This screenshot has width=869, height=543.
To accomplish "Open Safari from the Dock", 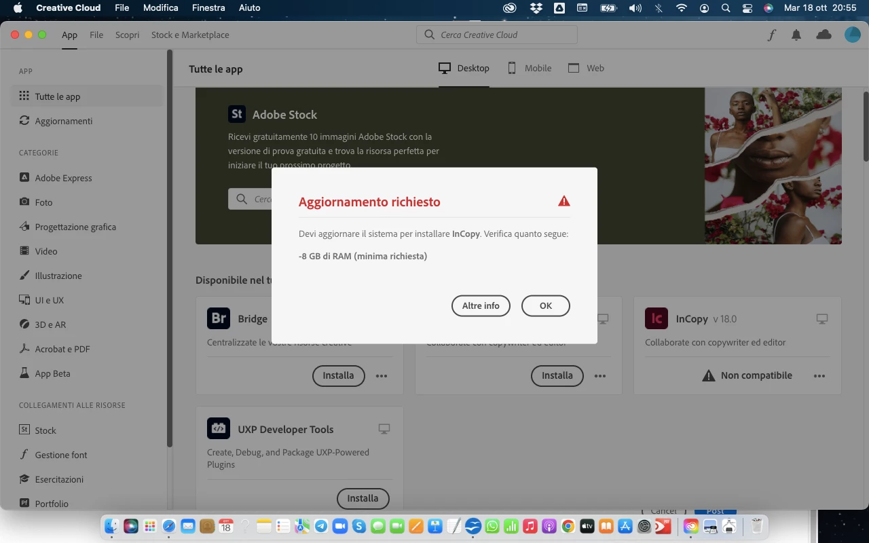I will tap(169, 526).
